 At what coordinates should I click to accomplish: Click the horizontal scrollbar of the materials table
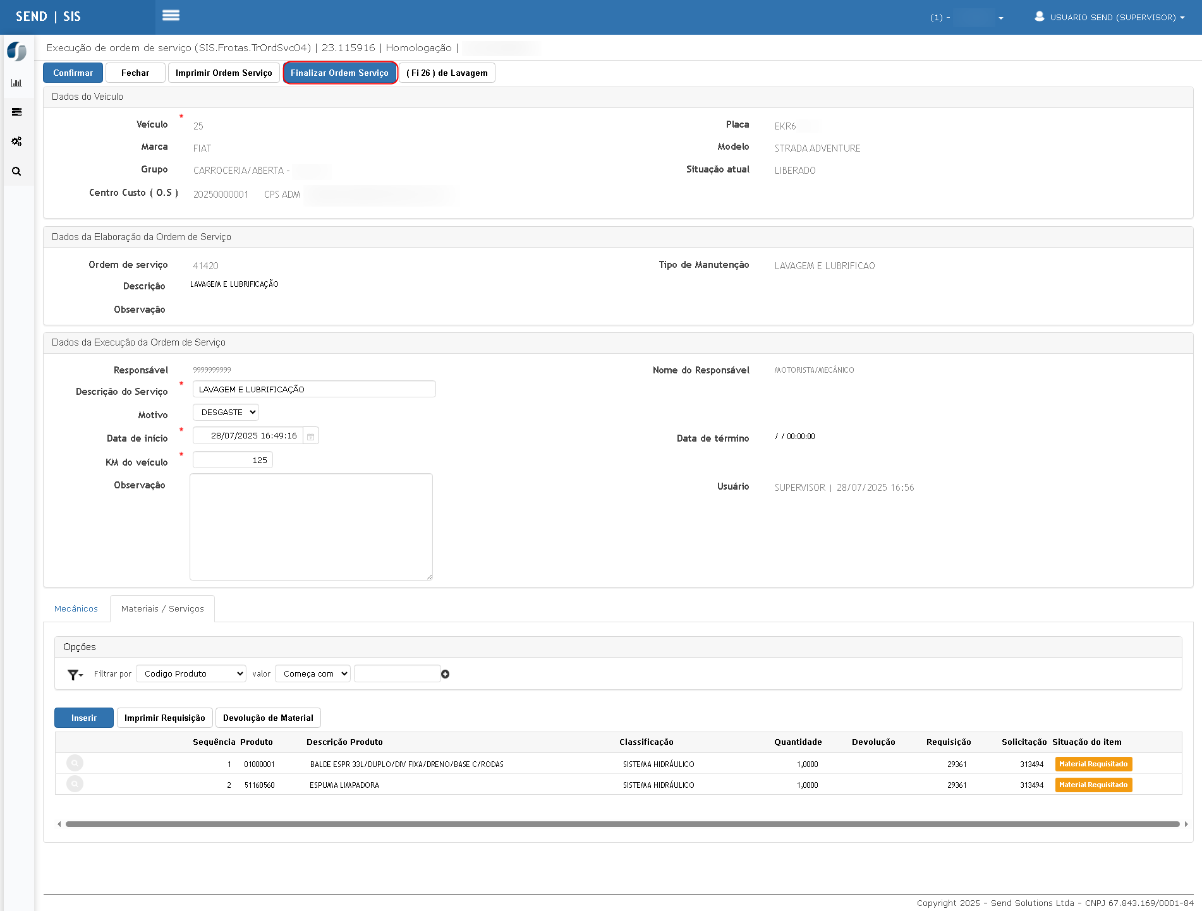click(622, 824)
